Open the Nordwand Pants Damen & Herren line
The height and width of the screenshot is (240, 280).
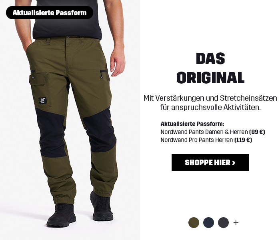(x=213, y=132)
